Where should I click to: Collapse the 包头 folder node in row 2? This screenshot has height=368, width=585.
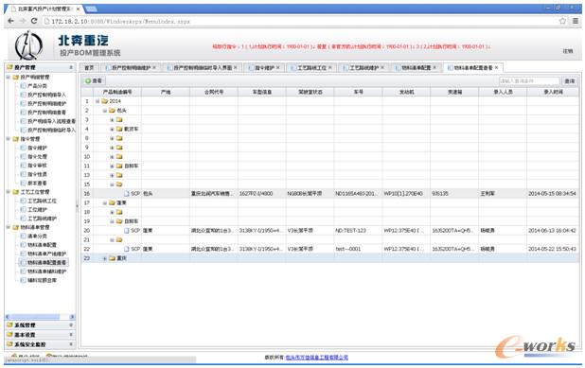coord(105,111)
